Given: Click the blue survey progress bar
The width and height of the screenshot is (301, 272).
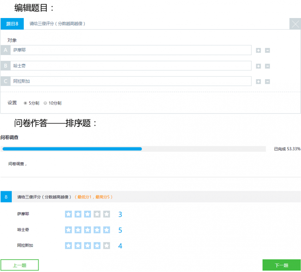Looking at the screenshot, I should click(x=72, y=149).
